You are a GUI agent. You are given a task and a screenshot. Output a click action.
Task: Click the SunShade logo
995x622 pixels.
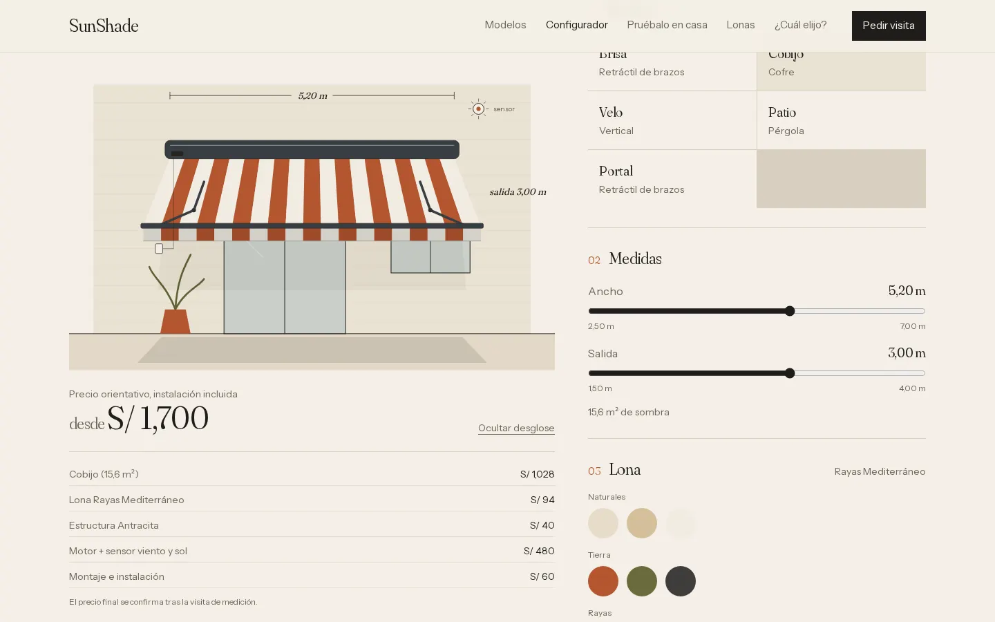104,26
